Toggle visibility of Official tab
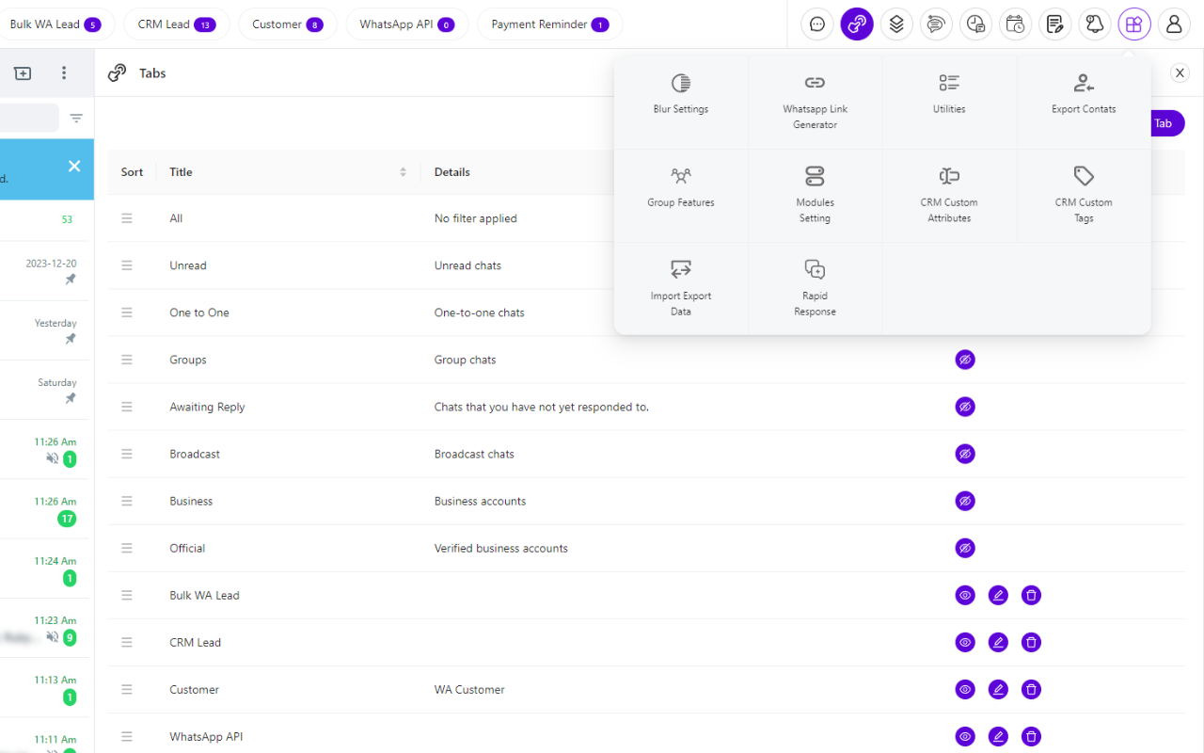Image resolution: width=1204 pixels, height=753 pixels. coord(965,548)
